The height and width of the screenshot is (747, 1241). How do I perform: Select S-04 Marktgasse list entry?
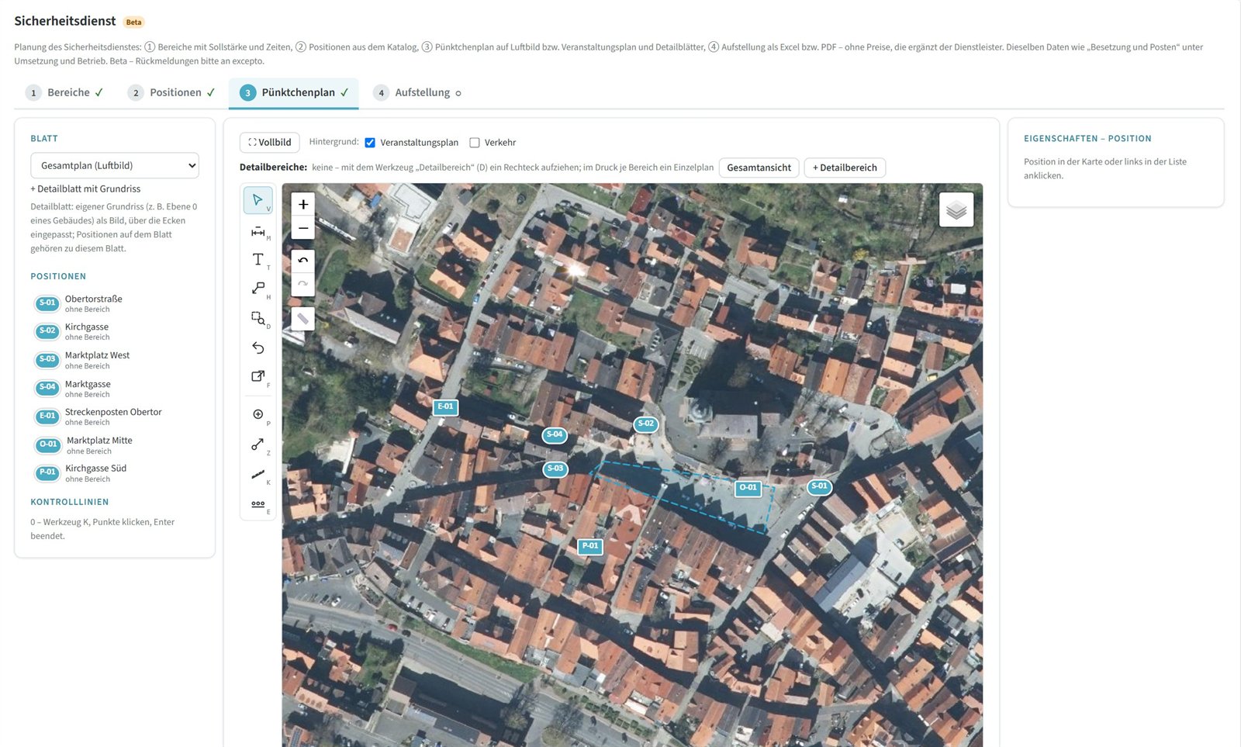(115, 389)
